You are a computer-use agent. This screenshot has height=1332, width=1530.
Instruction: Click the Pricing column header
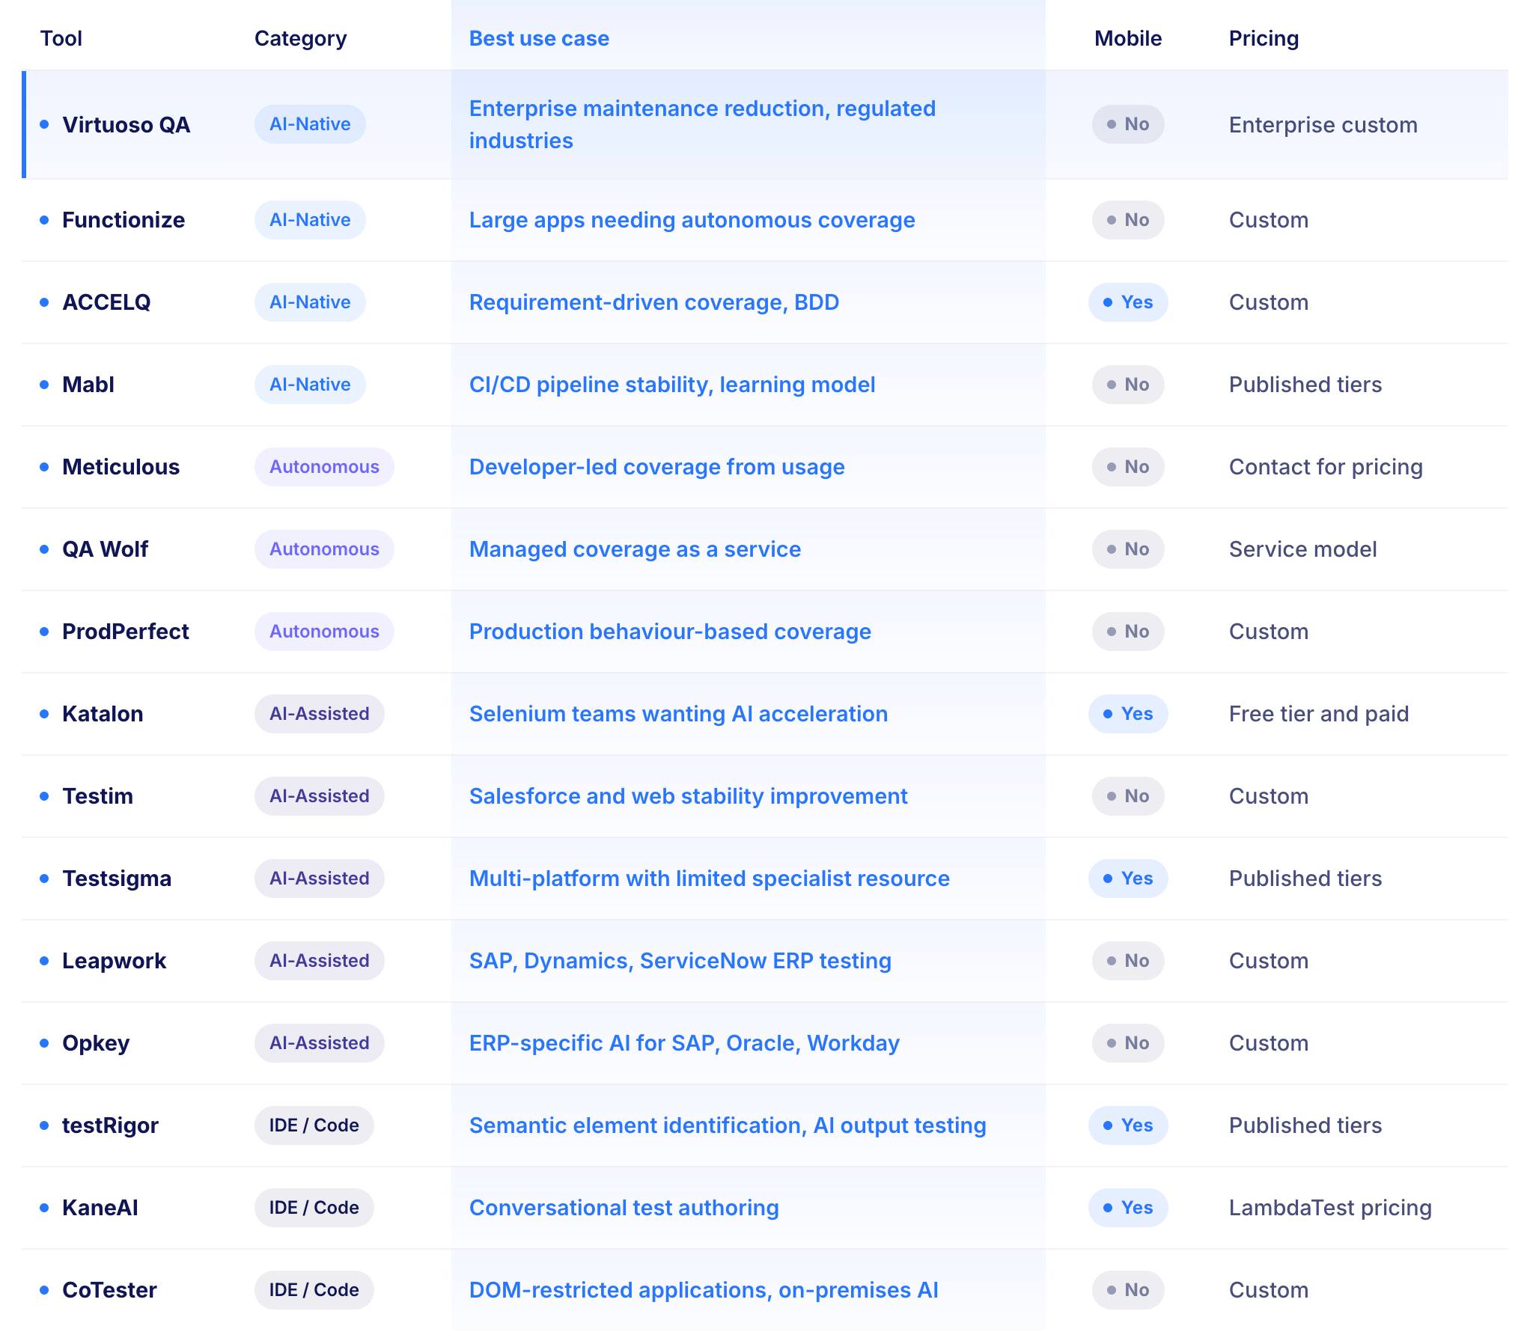click(x=1264, y=38)
